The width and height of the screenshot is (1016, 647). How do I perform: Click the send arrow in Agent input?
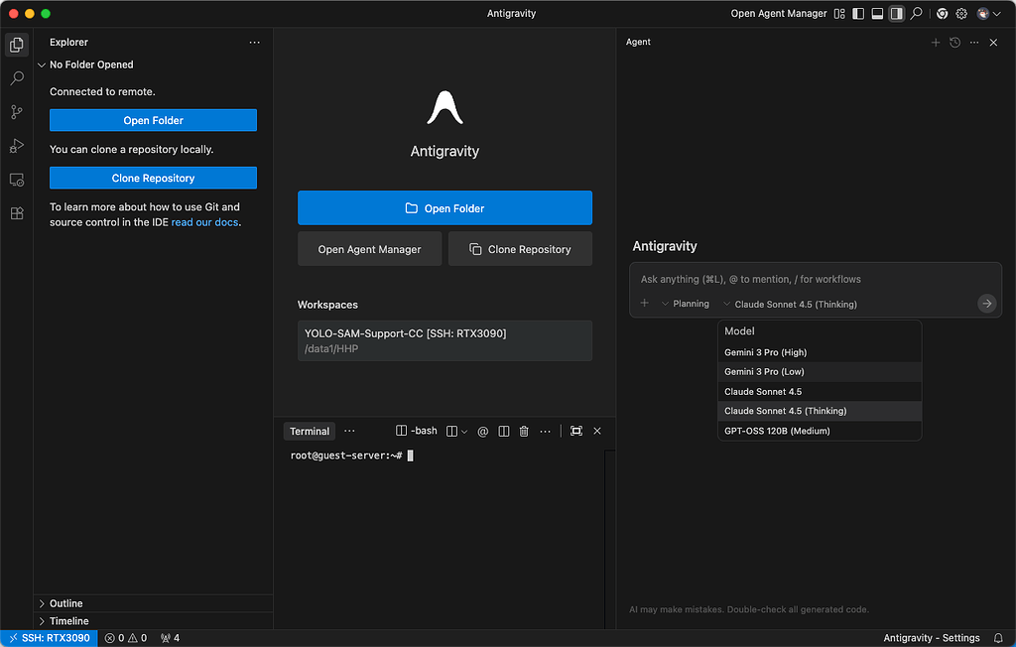coord(987,304)
